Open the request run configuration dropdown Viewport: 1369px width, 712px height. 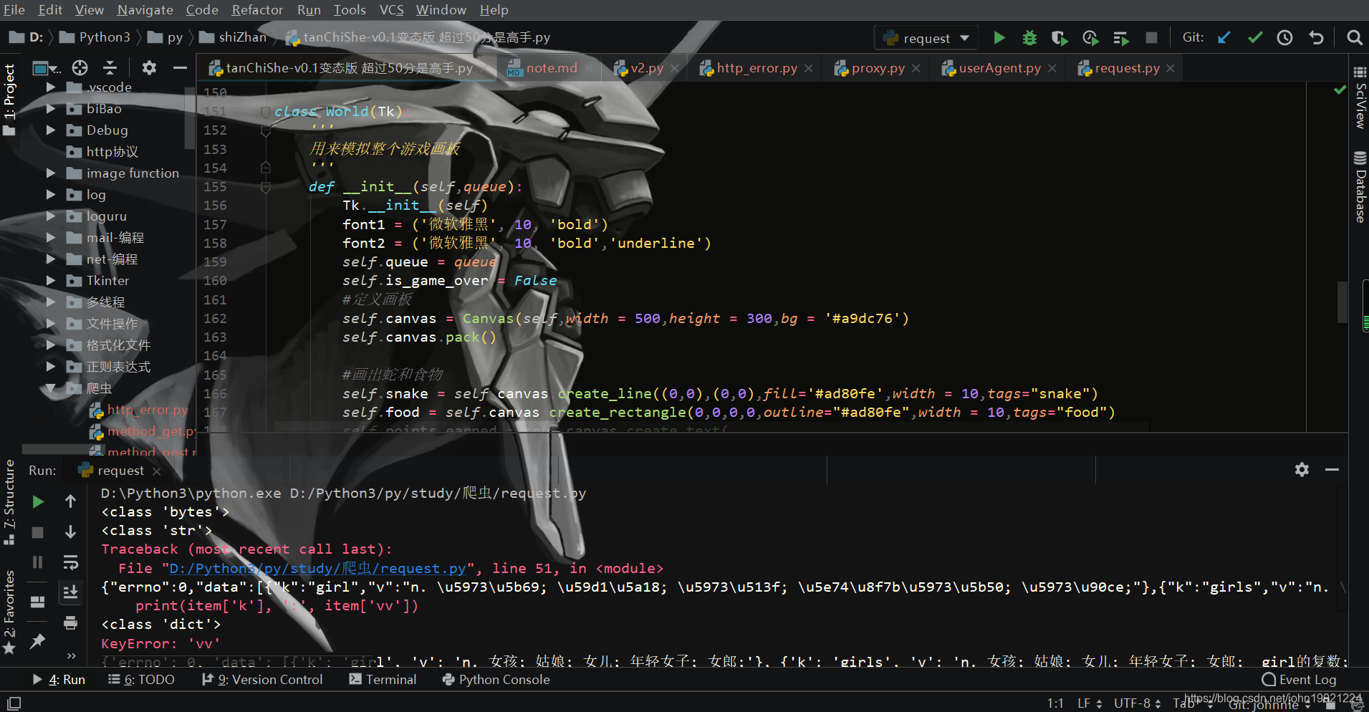coord(927,38)
